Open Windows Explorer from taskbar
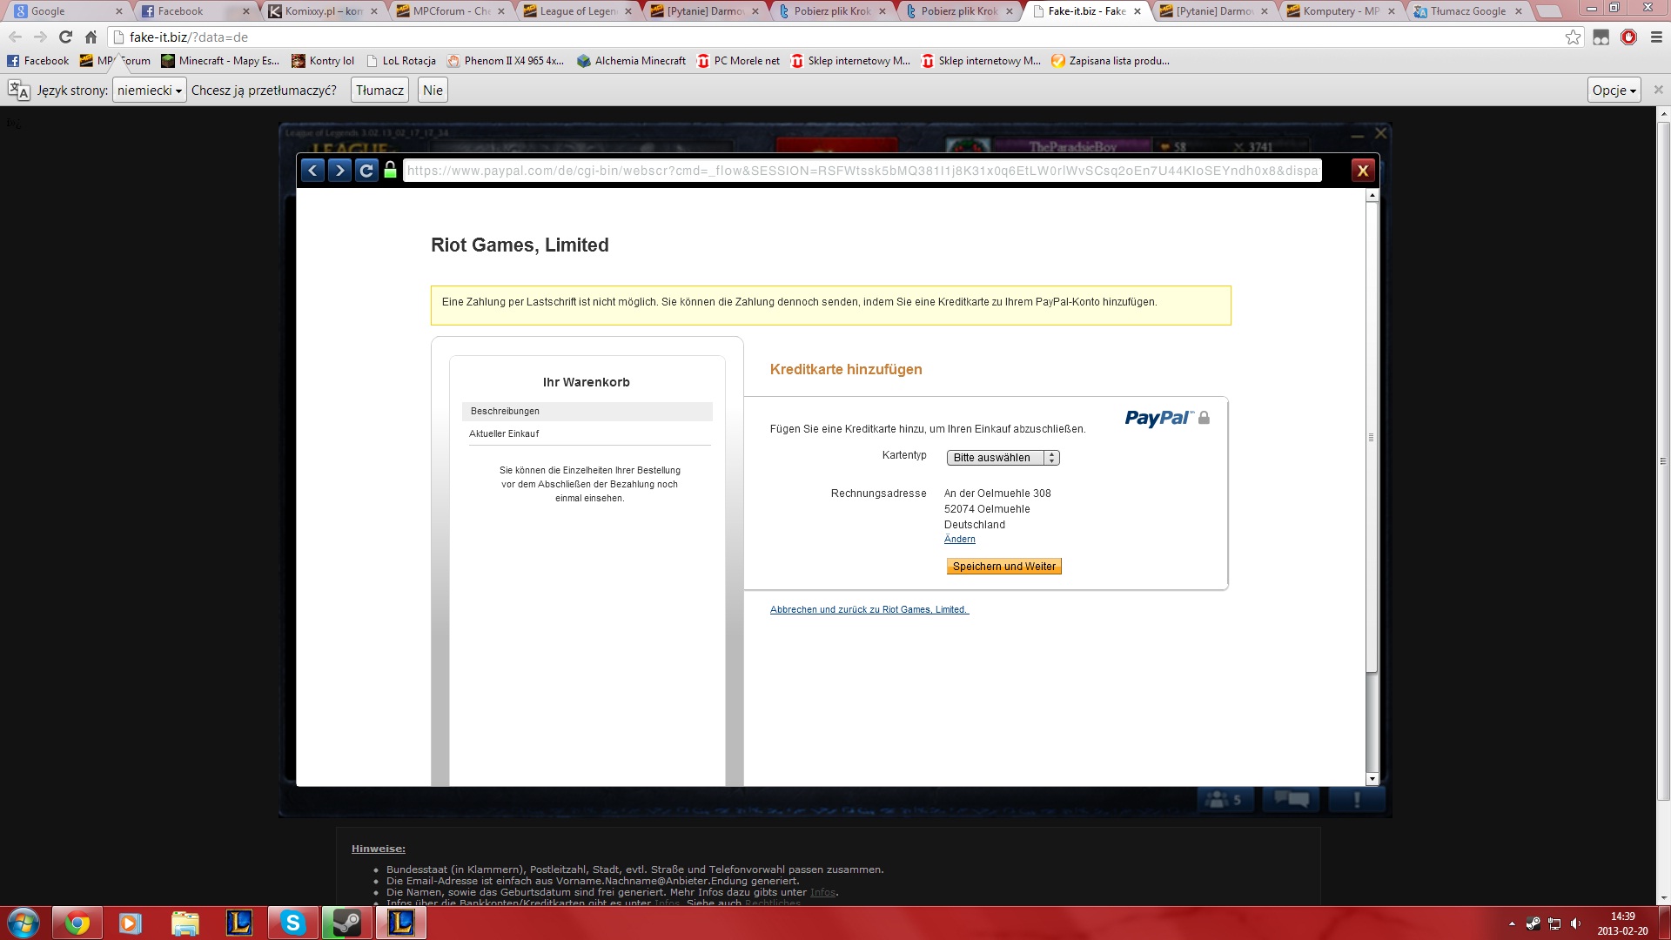The width and height of the screenshot is (1671, 940). click(x=185, y=923)
